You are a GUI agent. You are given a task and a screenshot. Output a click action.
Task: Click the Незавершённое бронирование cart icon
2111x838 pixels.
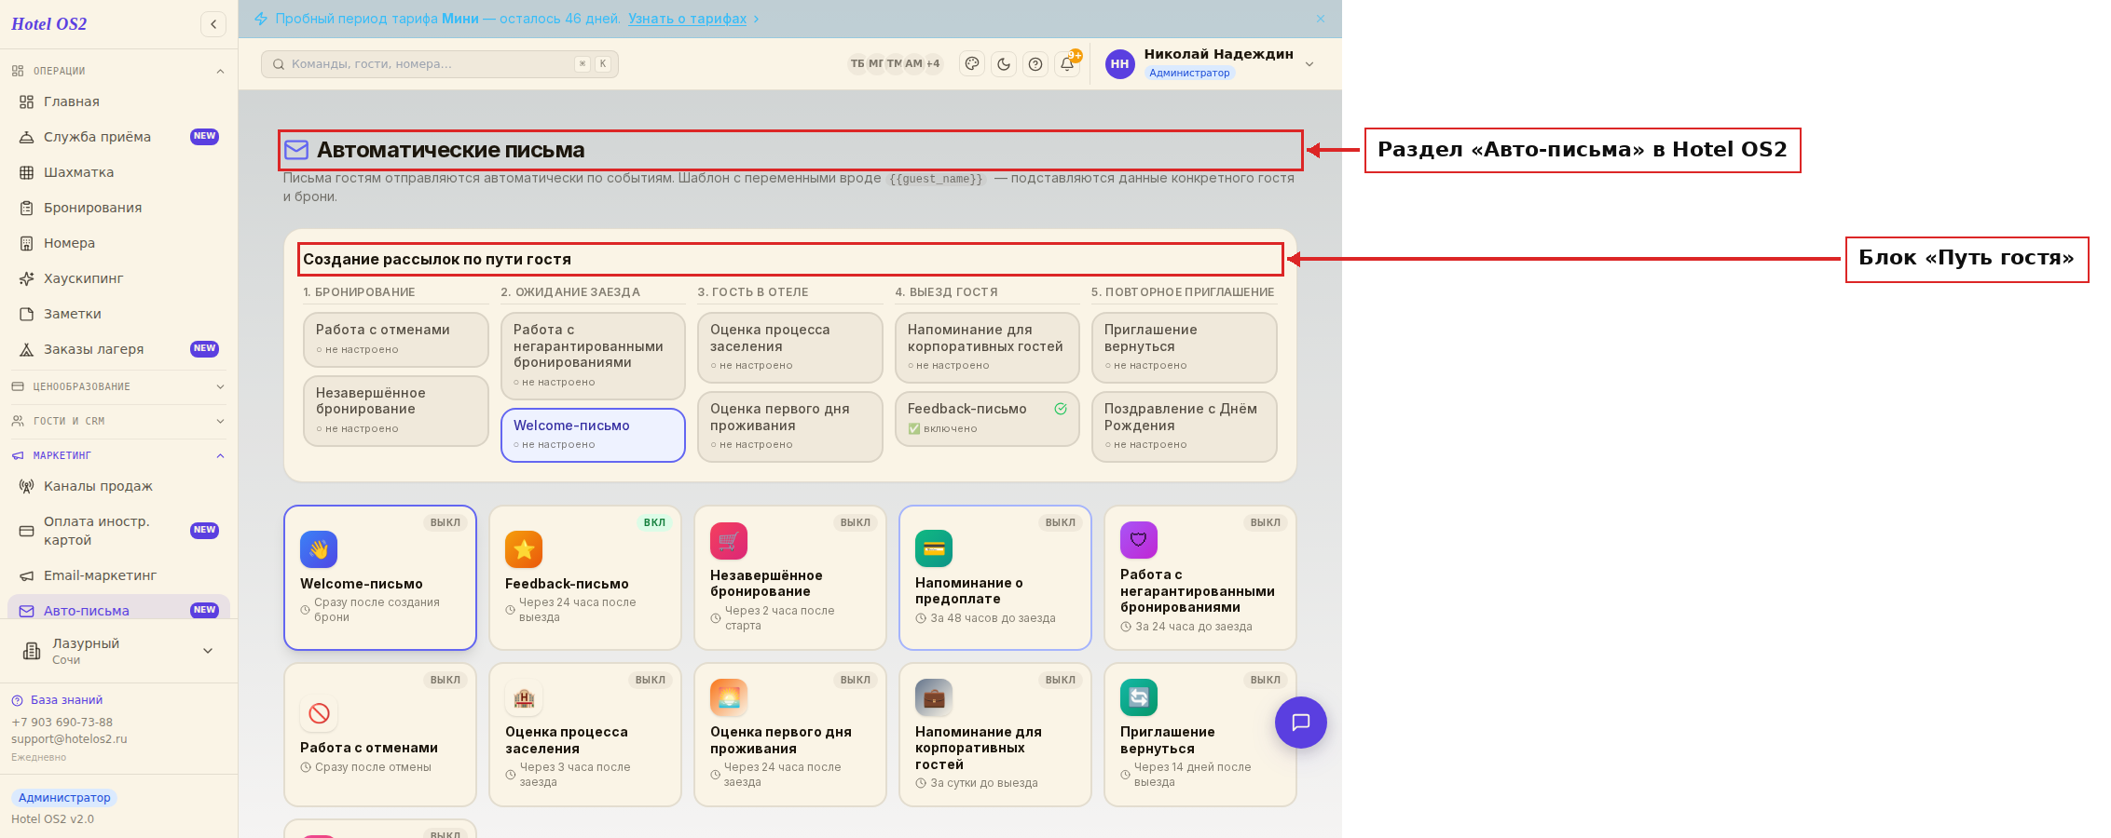[729, 541]
